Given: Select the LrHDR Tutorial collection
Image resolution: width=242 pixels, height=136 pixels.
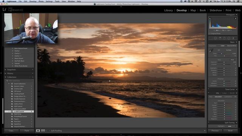Looking at the screenshot, I should [x=19, y=111].
